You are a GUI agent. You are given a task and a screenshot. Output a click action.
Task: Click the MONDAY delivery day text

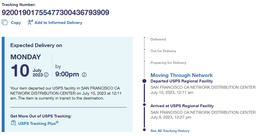pyautogui.click(x=26, y=57)
